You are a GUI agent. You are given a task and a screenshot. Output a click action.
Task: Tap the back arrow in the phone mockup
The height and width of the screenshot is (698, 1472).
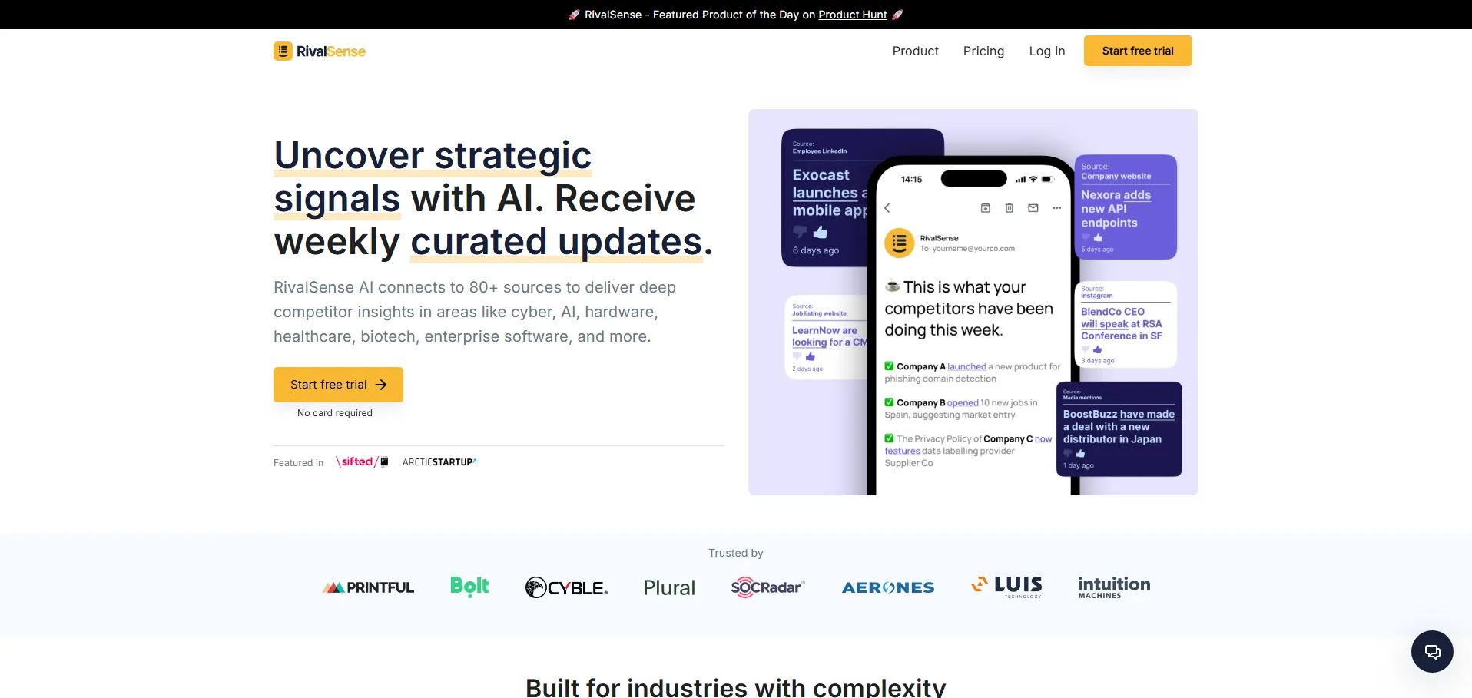pyautogui.click(x=887, y=208)
